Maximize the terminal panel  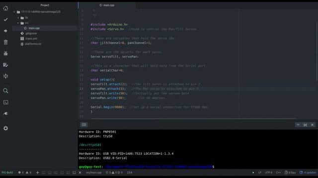coord(305,125)
